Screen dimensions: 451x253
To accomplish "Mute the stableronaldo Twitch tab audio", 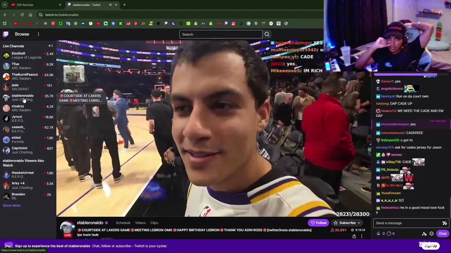I will click(110, 5).
